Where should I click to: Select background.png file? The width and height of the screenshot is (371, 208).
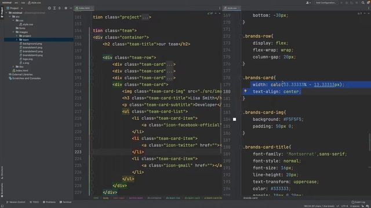point(31,44)
